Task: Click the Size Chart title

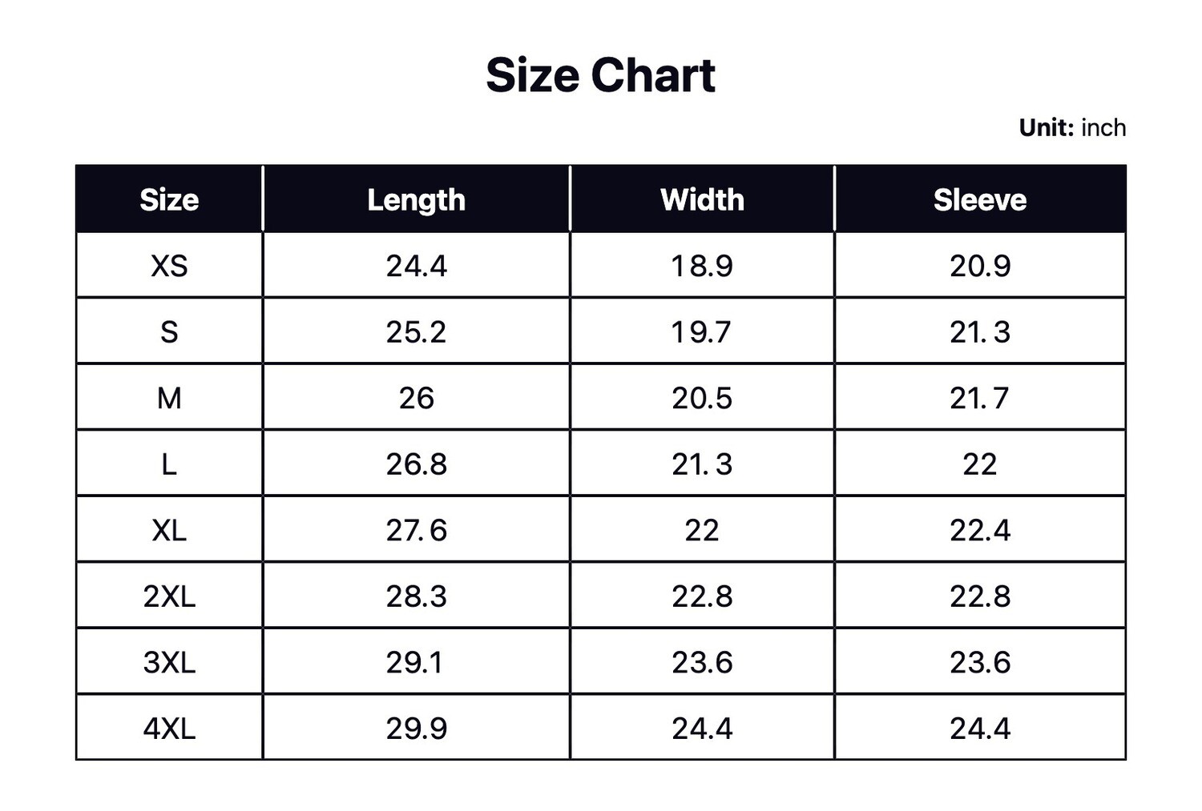Action: pos(600,75)
